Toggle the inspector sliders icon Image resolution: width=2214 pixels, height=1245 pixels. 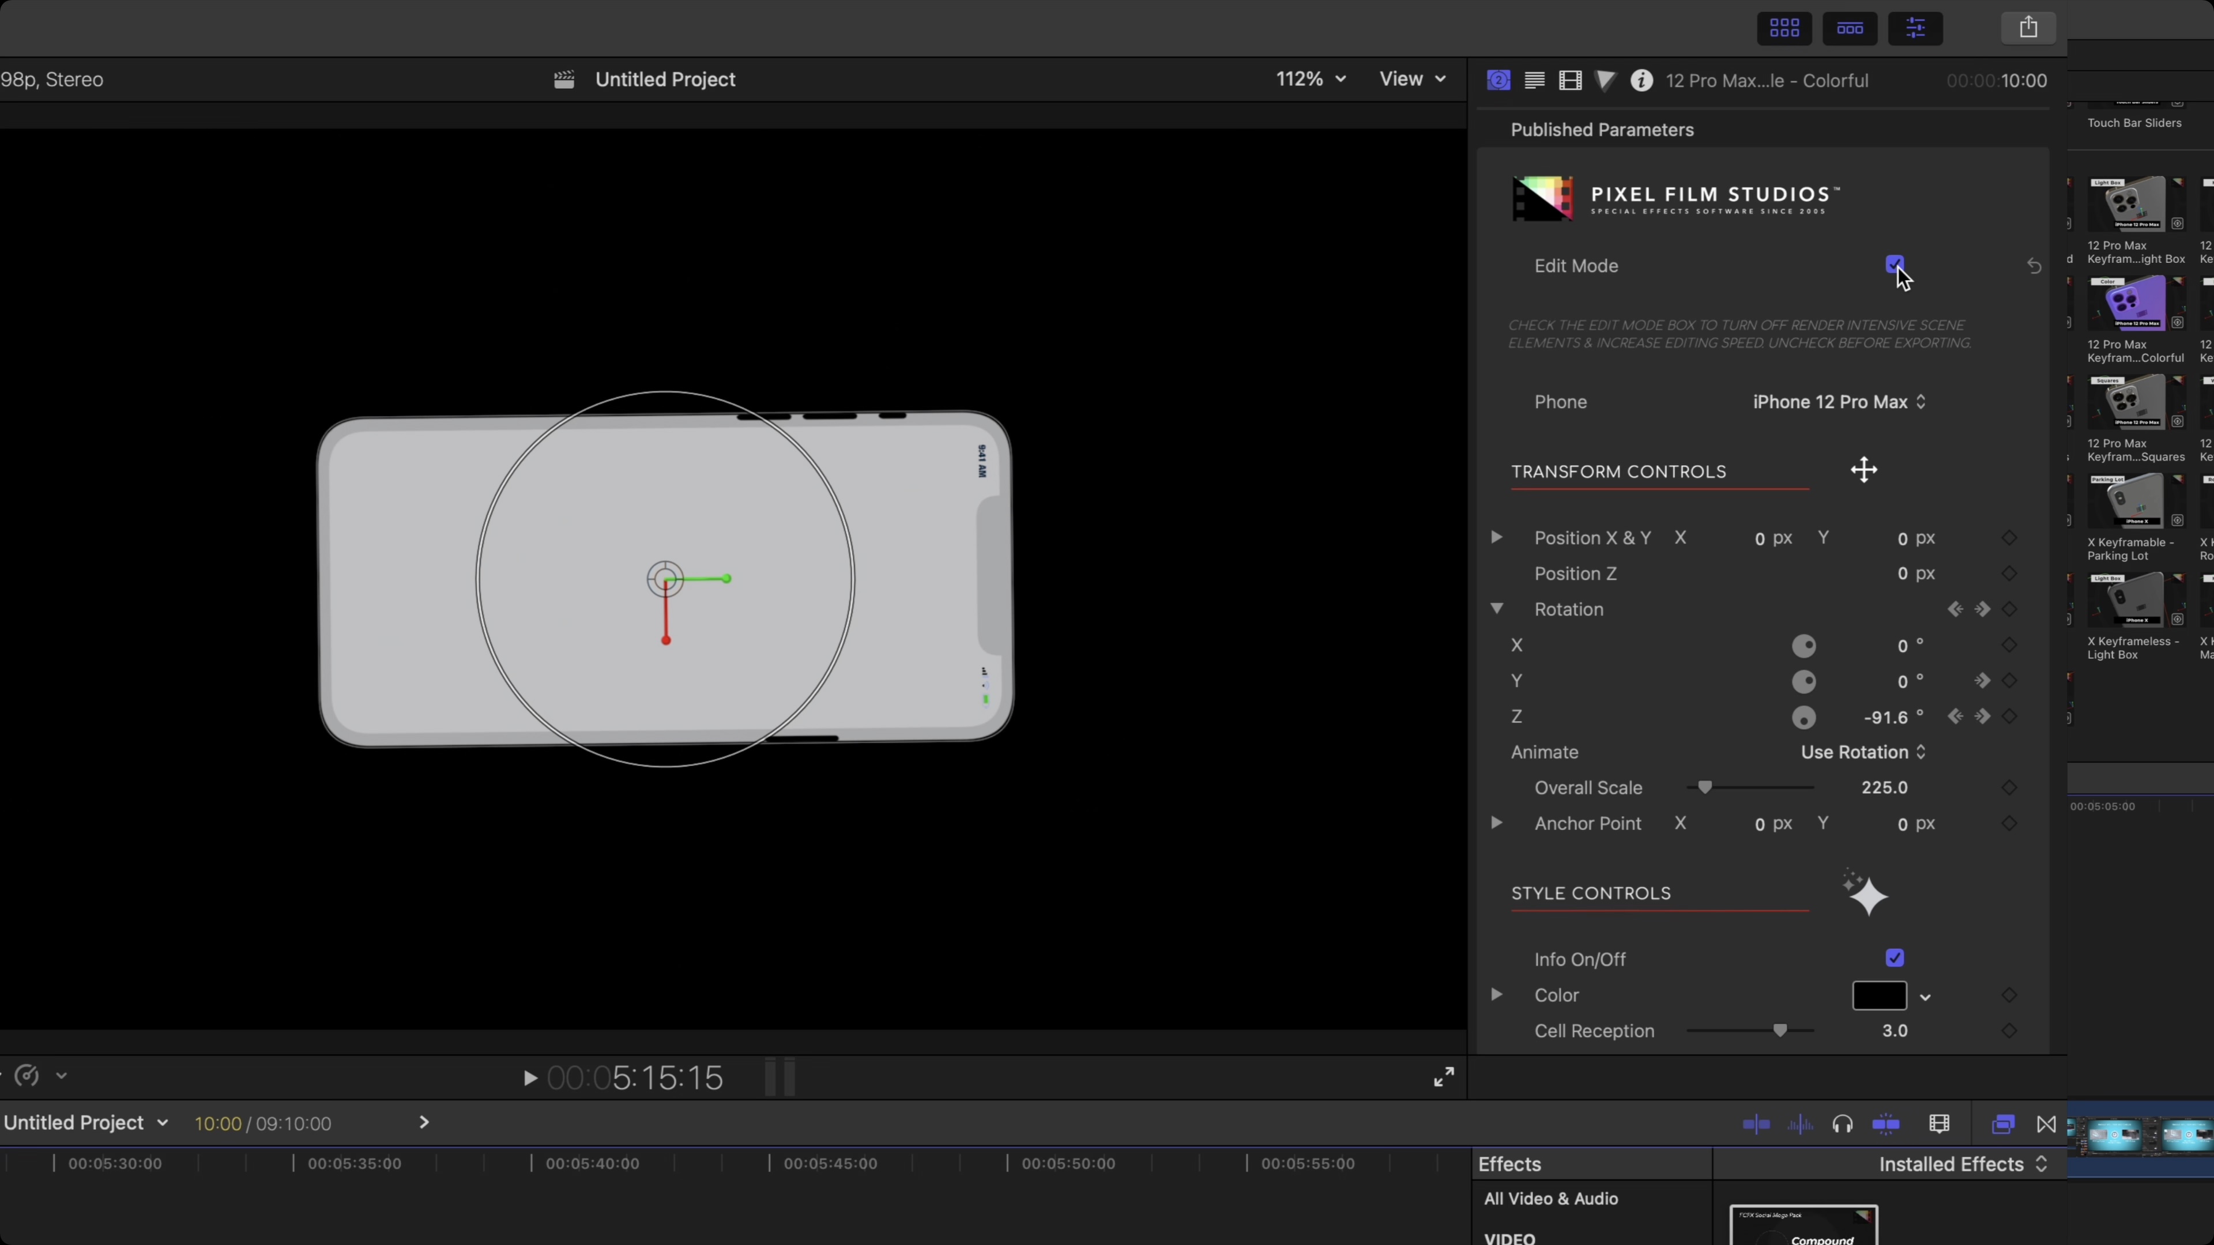1915,28
